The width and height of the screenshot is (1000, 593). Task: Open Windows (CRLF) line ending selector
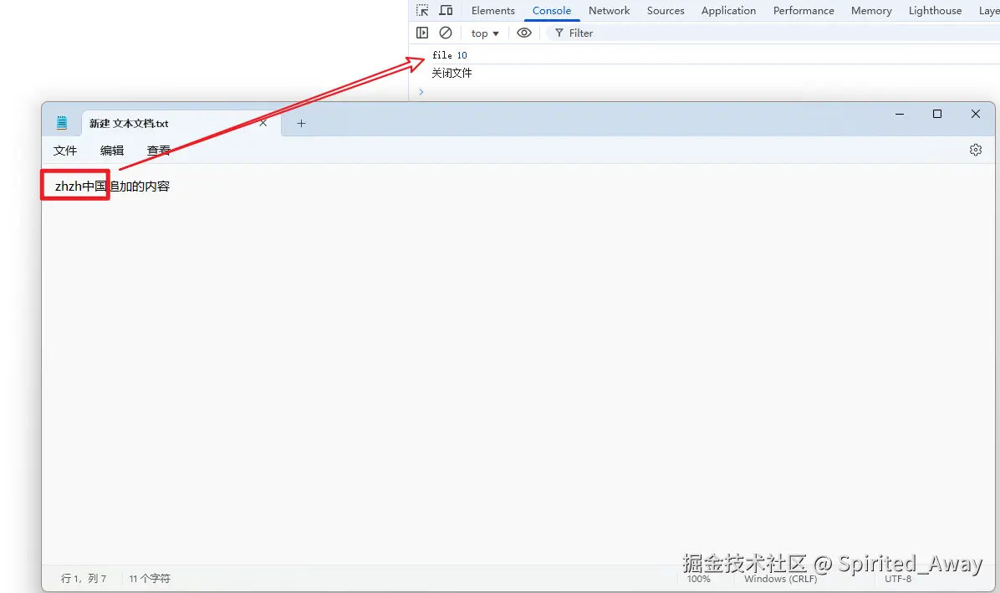coord(780,579)
